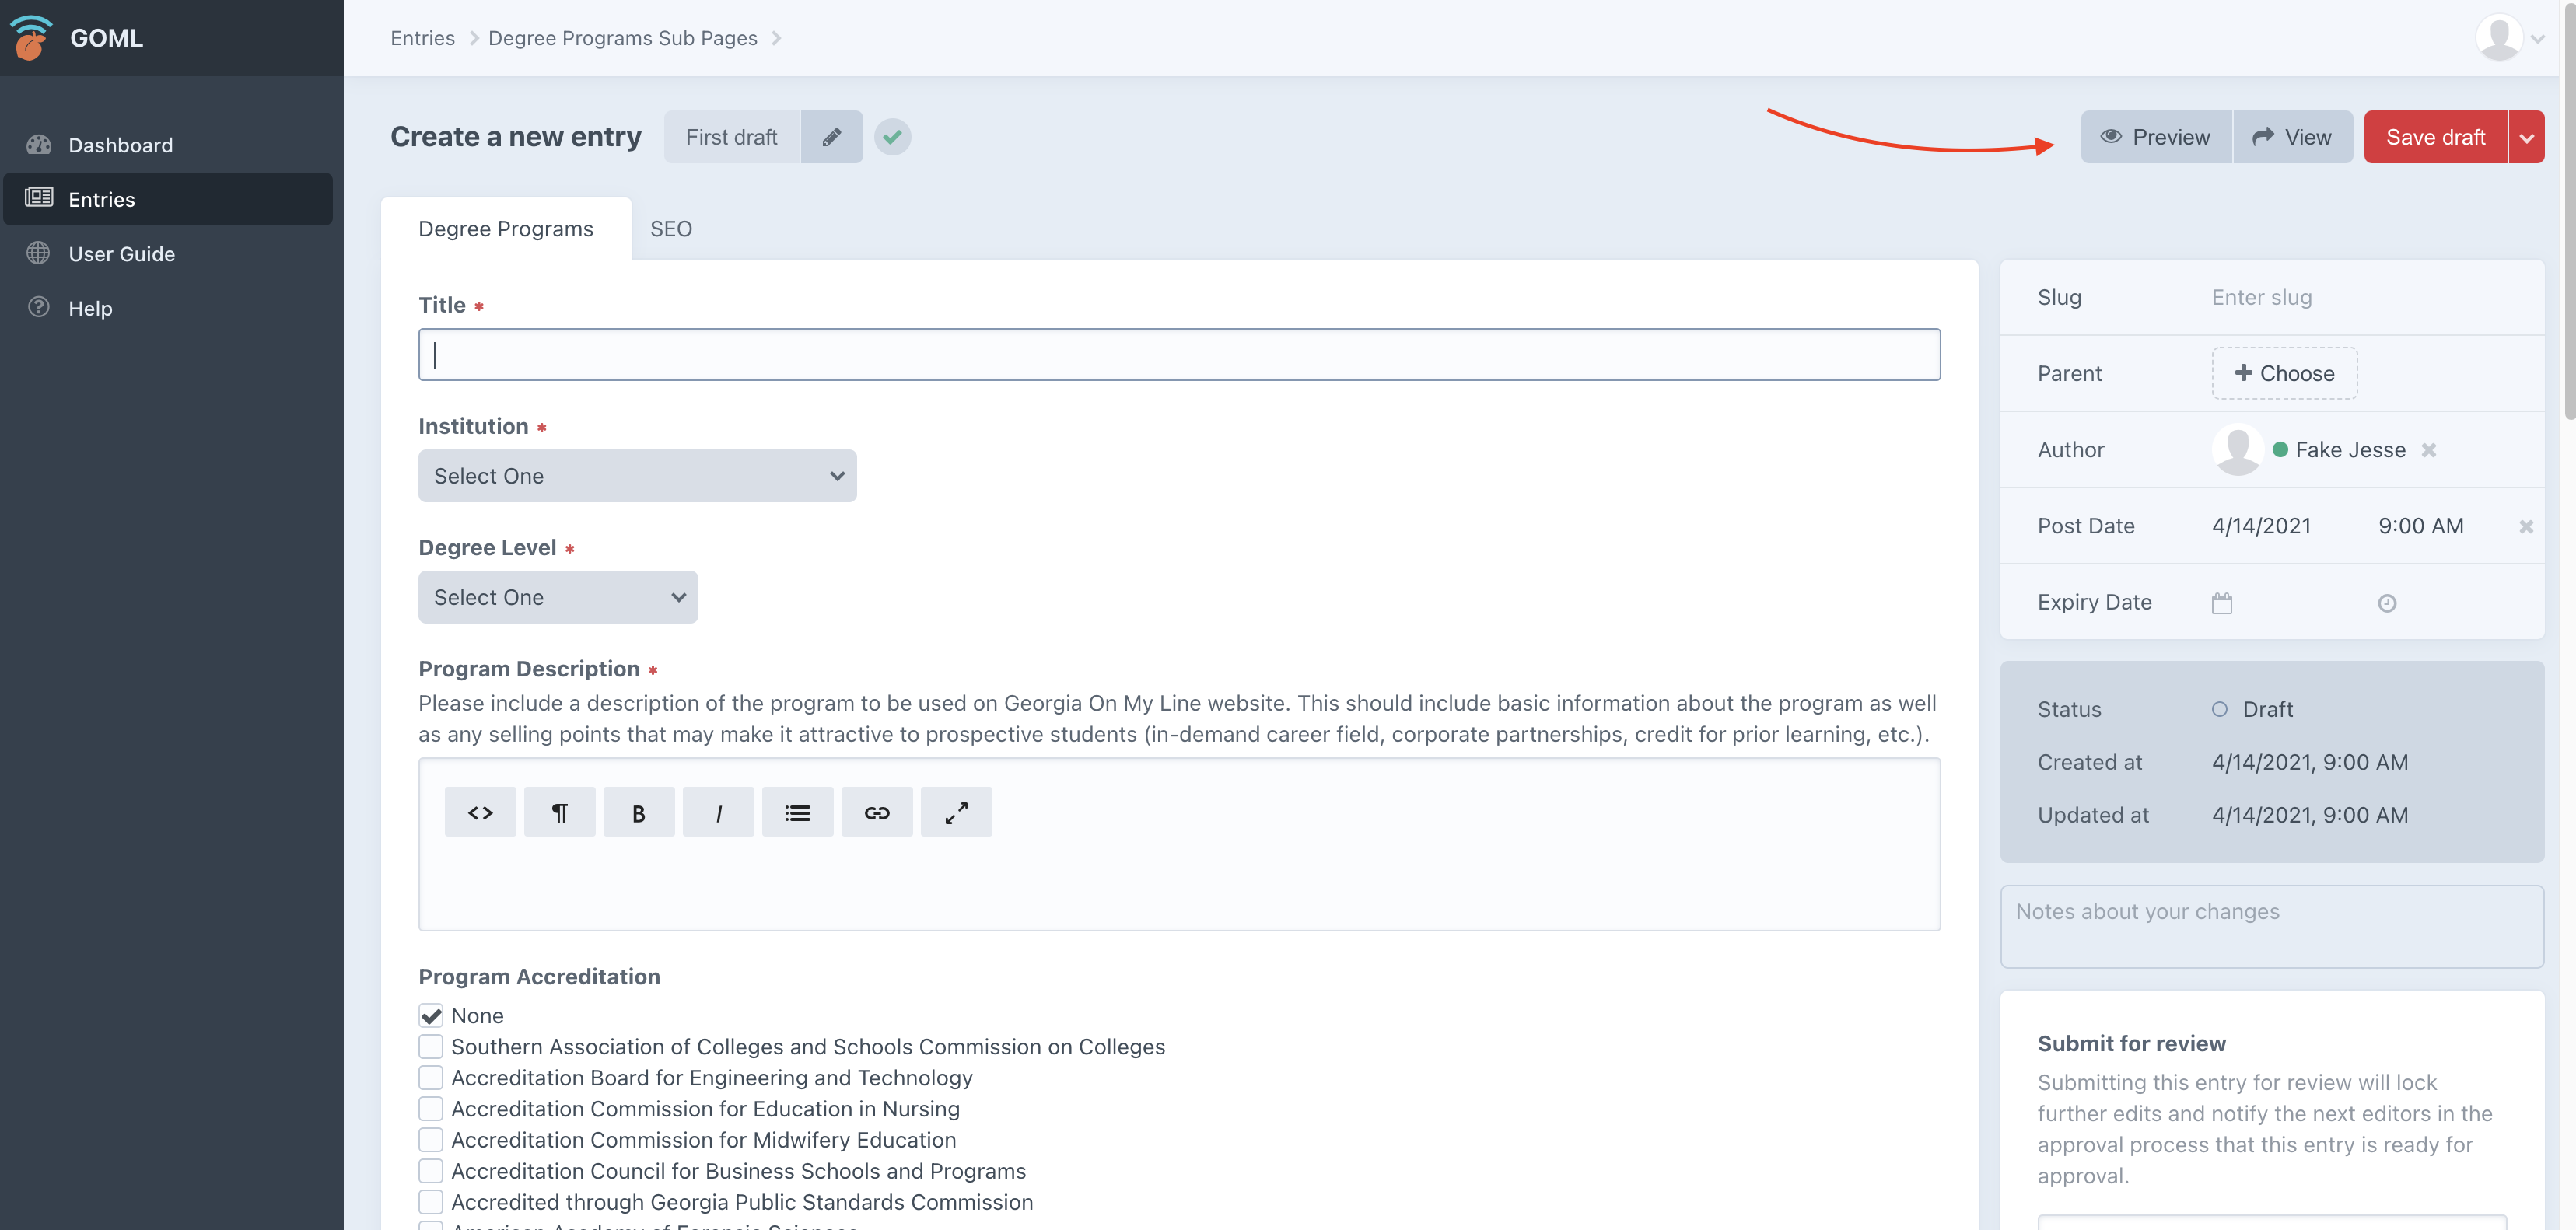Insert a list using the list icon
Image resolution: width=2576 pixels, height=1230 pixels.
coord(797,813)
